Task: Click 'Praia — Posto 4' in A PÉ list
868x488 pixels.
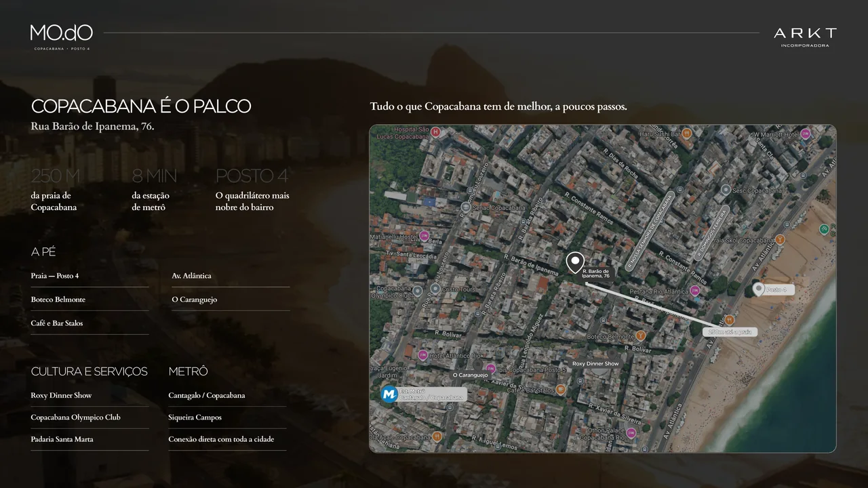Action: pyautogui.click(x=55, y=276)
